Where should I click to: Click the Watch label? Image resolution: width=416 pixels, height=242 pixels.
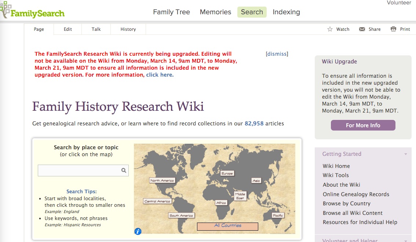[x=343, y=29]
